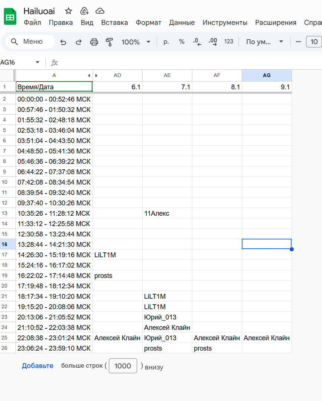Screen dimensions: 322x401
Task: Click the rows count field showing 1000
Action: [x=123, y=366]
